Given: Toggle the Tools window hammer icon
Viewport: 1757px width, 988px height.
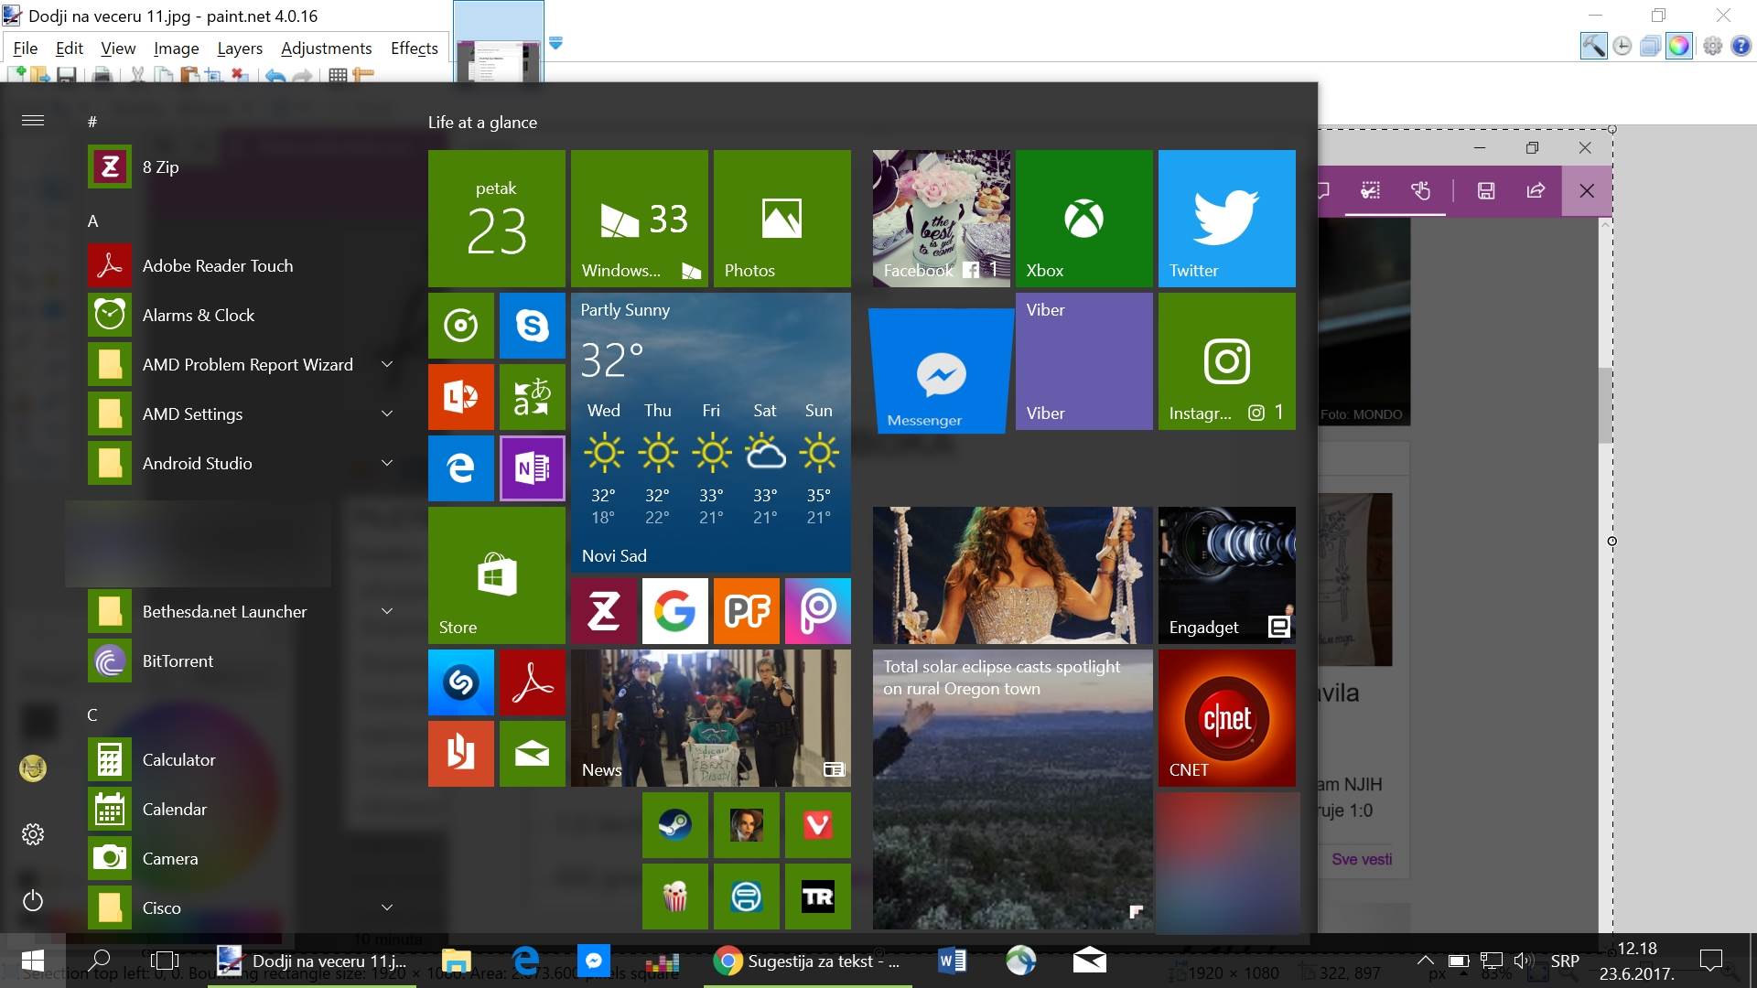Looking at the screenshot, I should point(1592,46).
